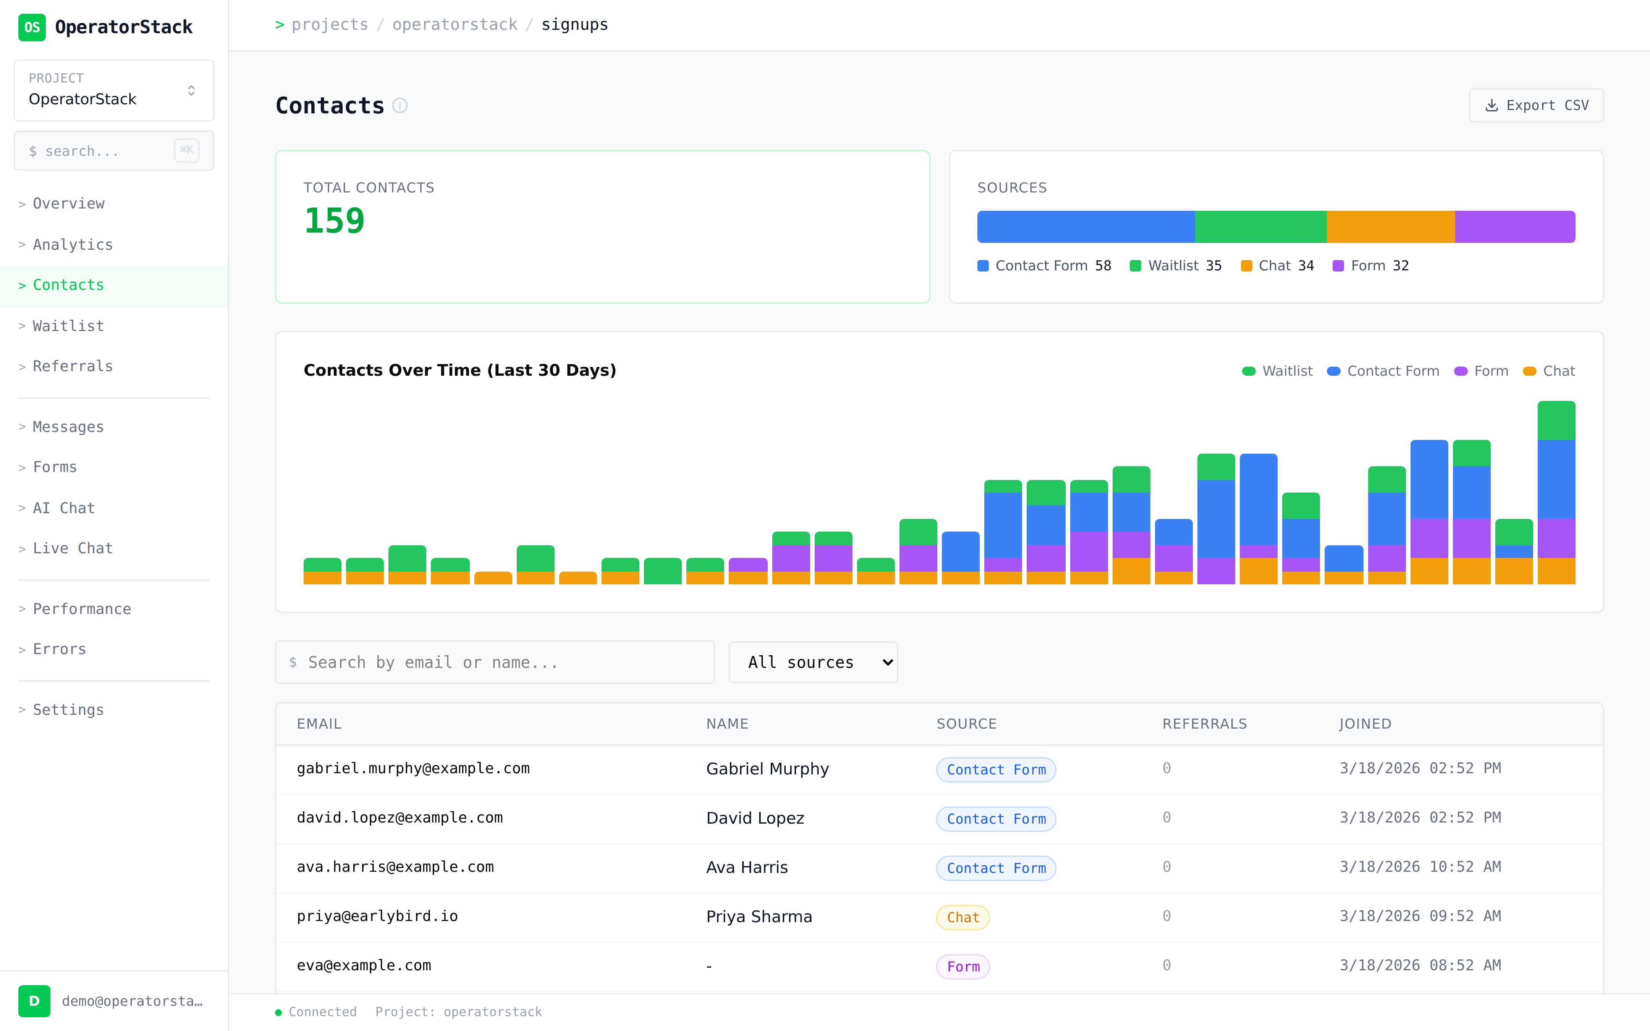Click the Export CSV button
1650x1031 pixels.
[x=1535, y=106]
